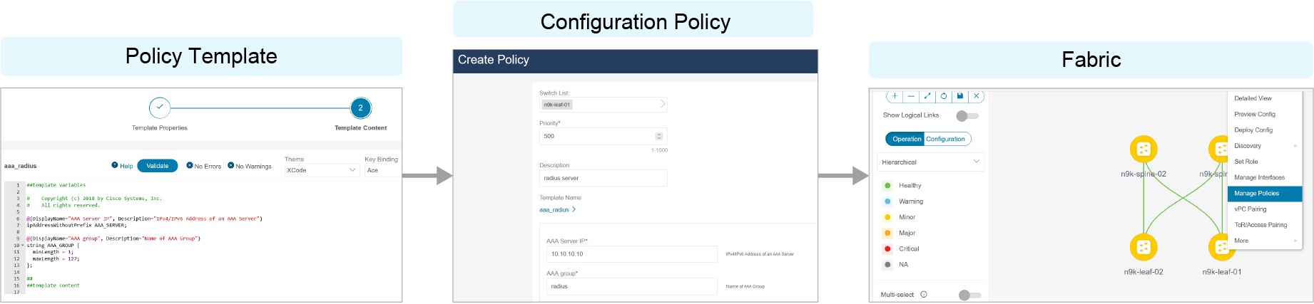Image resolution: width=1314 pixels, height=304 pixels.
Task: Switch to Configuration view mode
Action: 946,139
